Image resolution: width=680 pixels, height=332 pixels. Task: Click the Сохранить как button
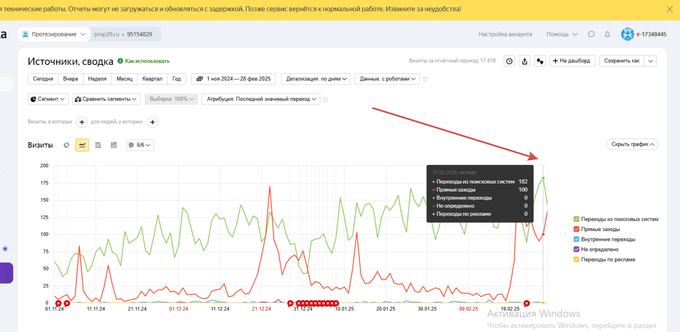pyautogui.click(x=622, y=61)
